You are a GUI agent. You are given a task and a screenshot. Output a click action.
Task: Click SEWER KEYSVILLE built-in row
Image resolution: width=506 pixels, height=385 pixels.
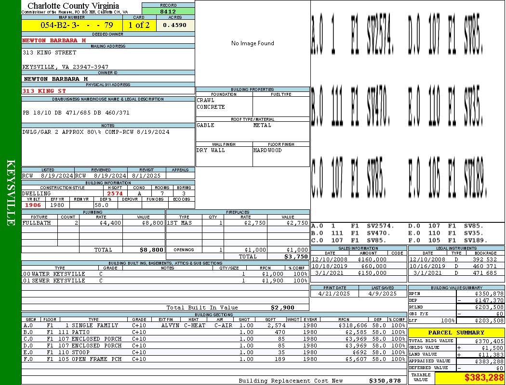click(165, 281)
